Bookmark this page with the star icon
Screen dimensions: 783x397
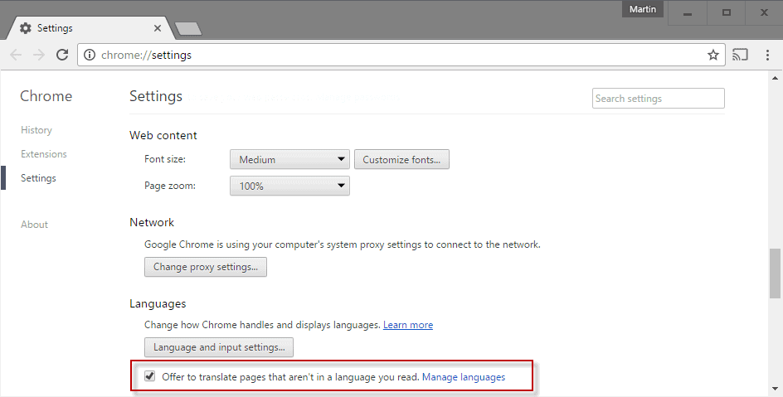click(x=713, y=55)
